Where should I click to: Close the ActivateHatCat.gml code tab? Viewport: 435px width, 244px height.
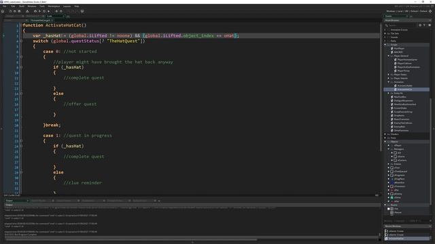52,20
